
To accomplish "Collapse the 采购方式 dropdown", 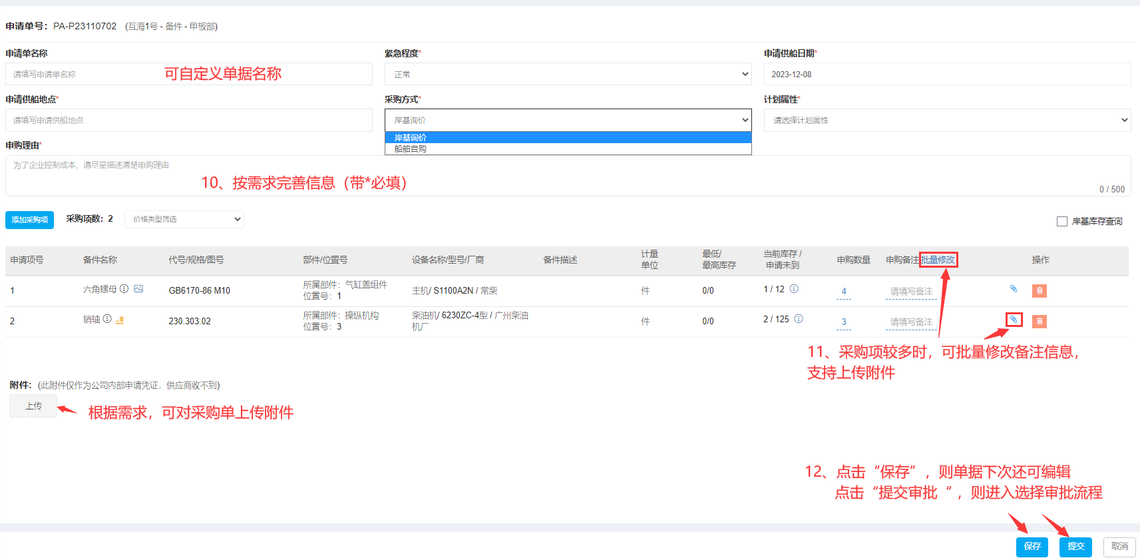I will point(568,120).
